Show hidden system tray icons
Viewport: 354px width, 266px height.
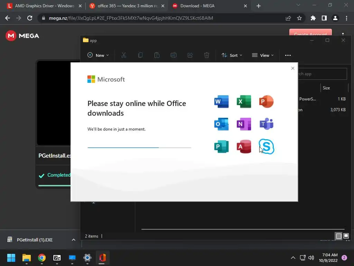(x=293, y=258)
